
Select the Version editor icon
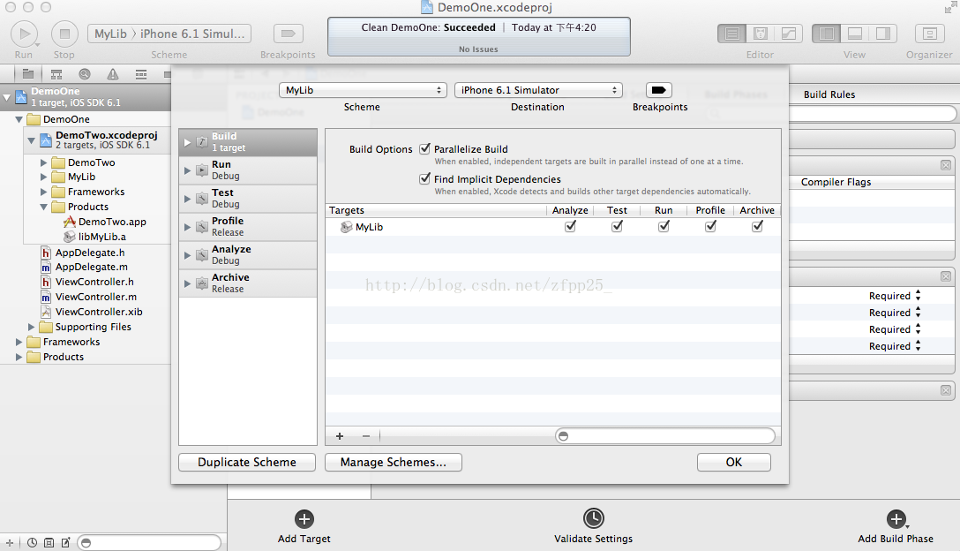pos(789,34)
